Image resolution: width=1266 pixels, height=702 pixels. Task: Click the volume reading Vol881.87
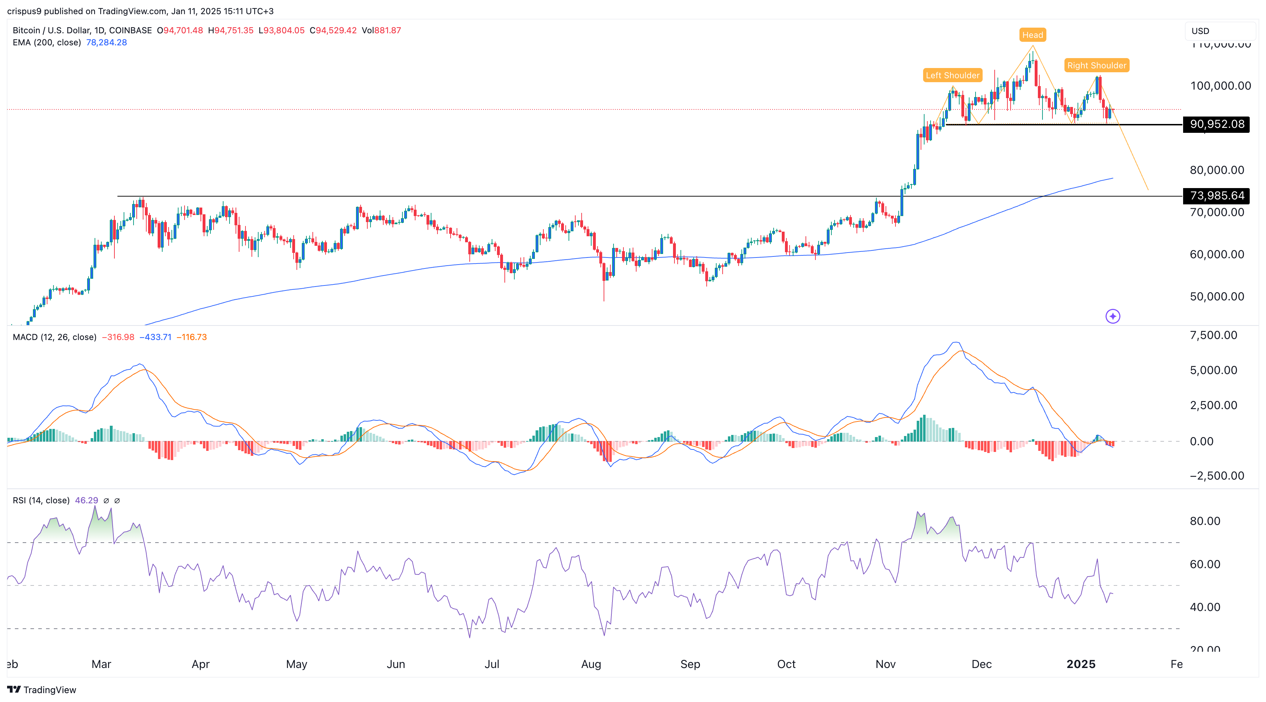(x=382, y=30)
